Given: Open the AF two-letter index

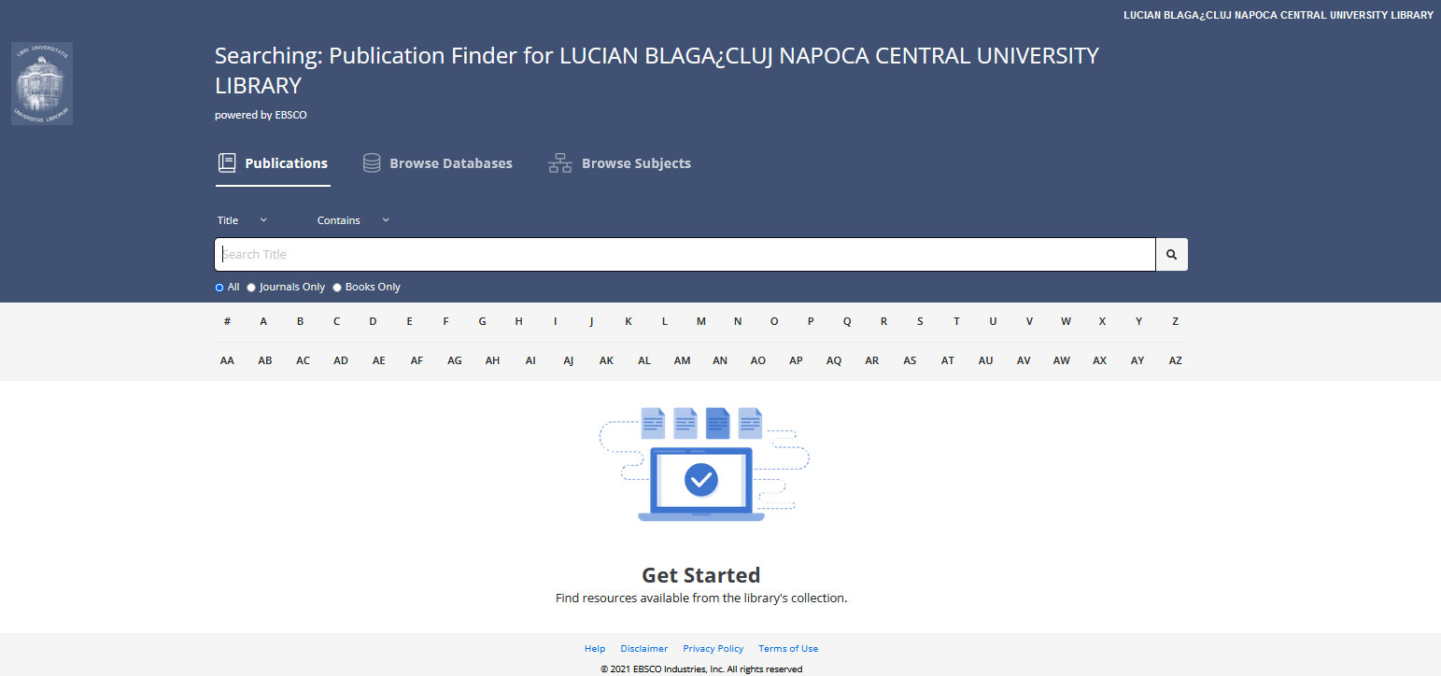Looking at the screenshot, I should [417, 360].
